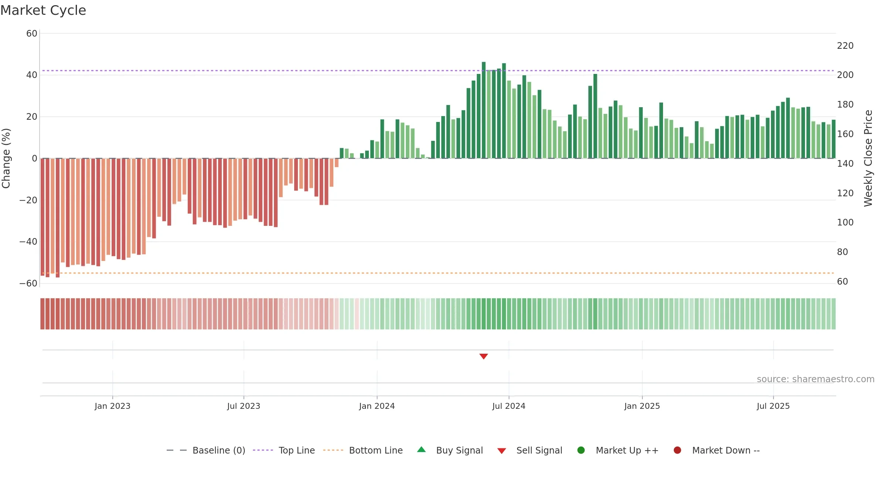Click the purple dotted Top Line legend sample
The height and width of the screenshot is (499, 887).
coord(263,450)
